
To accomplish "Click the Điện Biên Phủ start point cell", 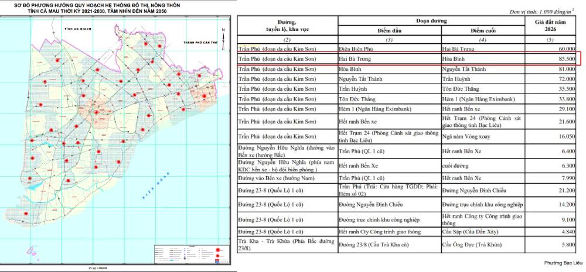I will point(362,50).
